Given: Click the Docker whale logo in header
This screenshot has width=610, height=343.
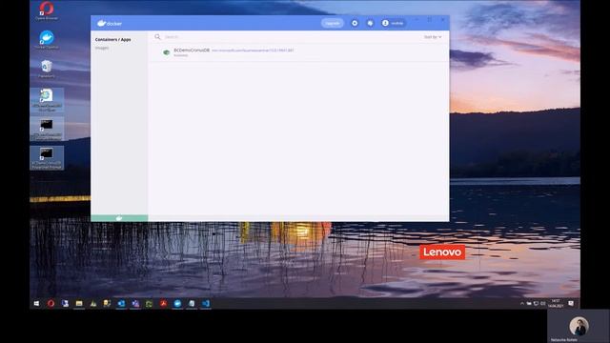Looking at the screenshot, I should pos(110,23).
